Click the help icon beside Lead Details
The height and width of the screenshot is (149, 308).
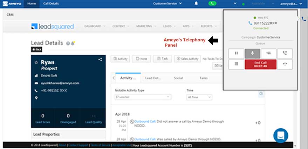point(68,43)
